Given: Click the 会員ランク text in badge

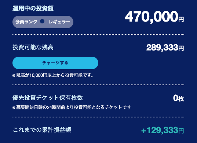Looking at the screenshot, I should (x=26, y=22).
